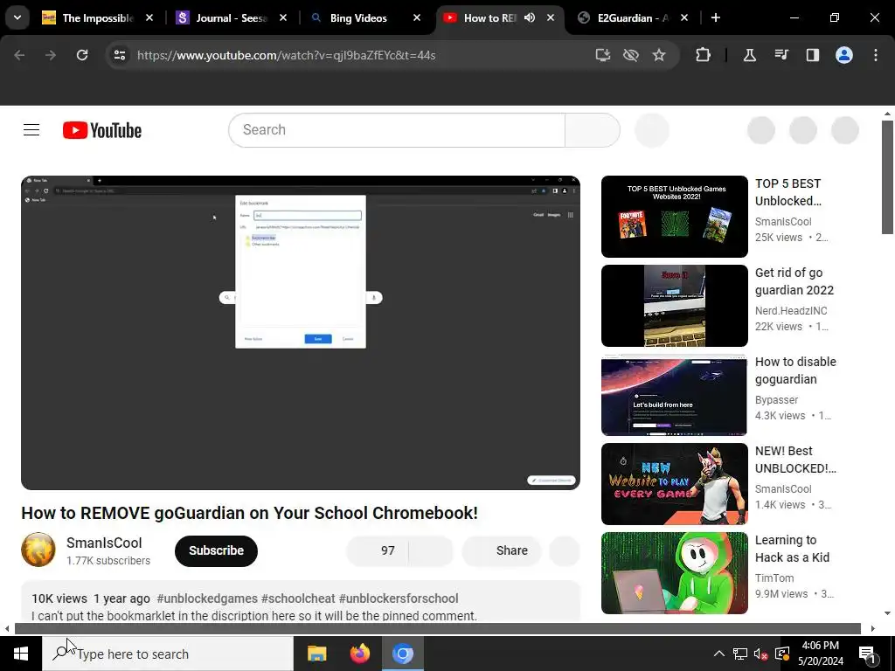
Task: View site information icon in address bar
Action: [x=120, y=55]
